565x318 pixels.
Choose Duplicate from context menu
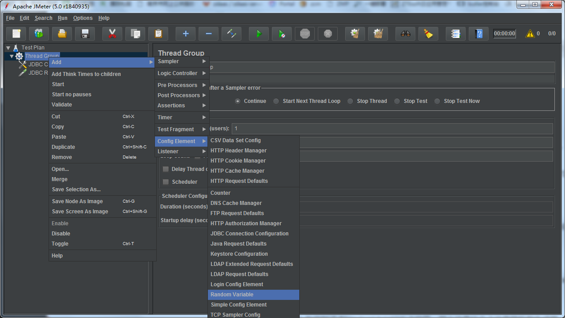coord(102,147)
